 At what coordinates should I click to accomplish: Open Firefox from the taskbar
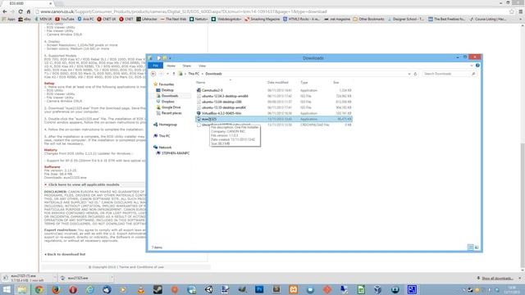(x=56, y=289)
